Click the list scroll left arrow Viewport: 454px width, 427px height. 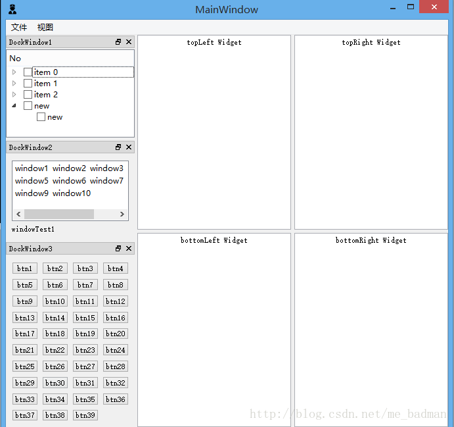(18, 214)
